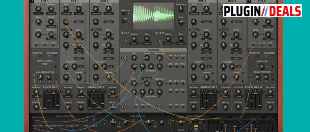
Task: Click the Pink noise output jack
Action: coord(41,120)
